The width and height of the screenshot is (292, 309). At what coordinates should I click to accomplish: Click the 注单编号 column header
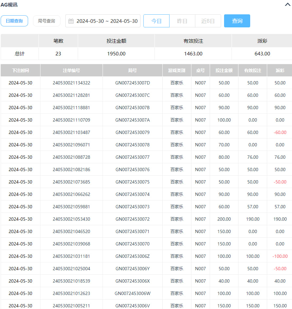(71, 70)
